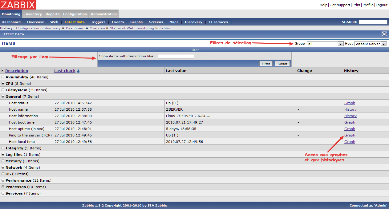389x209 pixels.
Task: Expand the Filesystem item group
Action: (3, 90)
